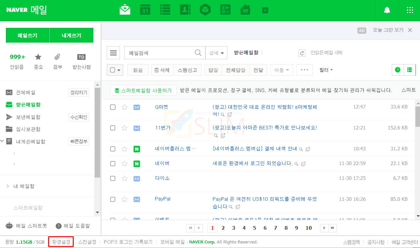Click the 전체답장 reply-all button
Viewport: 420px width, 248px height.
point(236,70)
